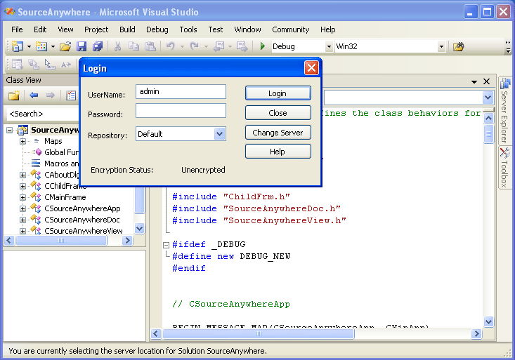The image size is (515, 360).
Task: Click the fourth icon in second toolbar row
Action: (65, 65)
